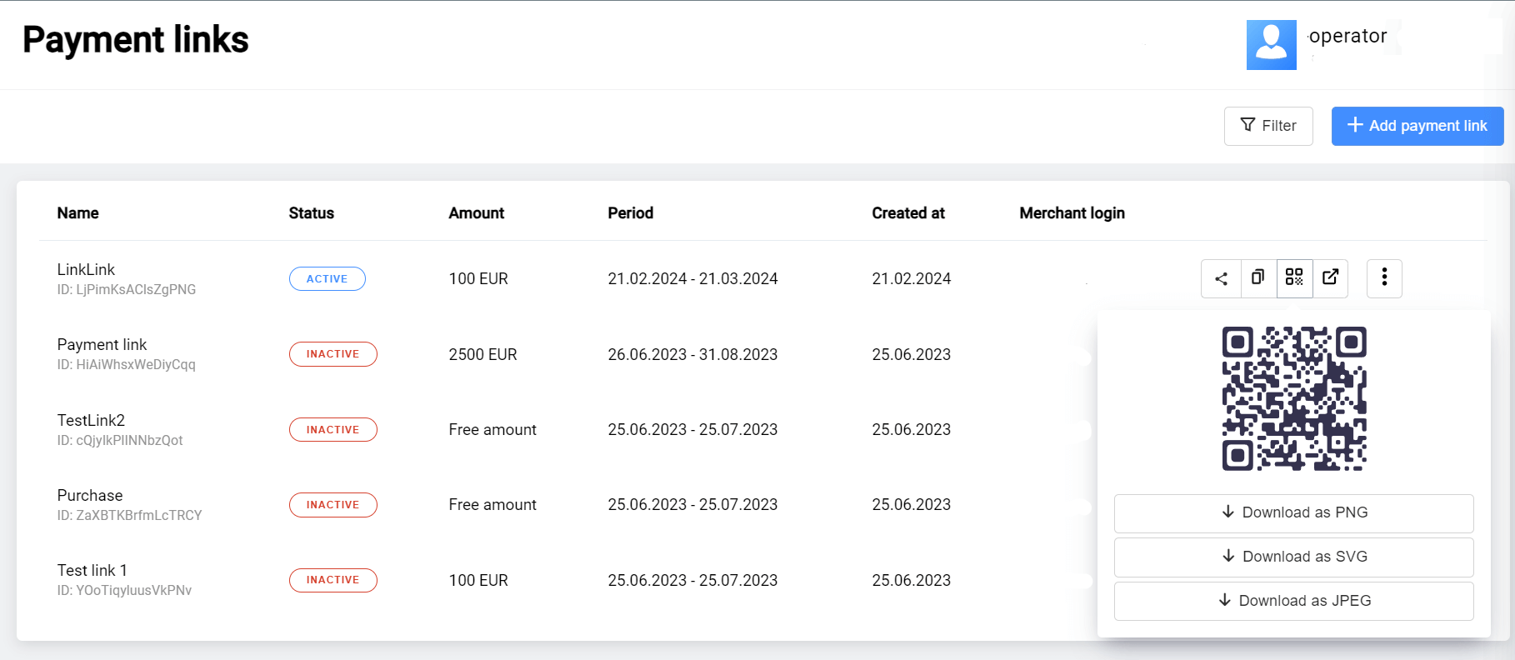Click the operator profile avatar

(1271, 45)
